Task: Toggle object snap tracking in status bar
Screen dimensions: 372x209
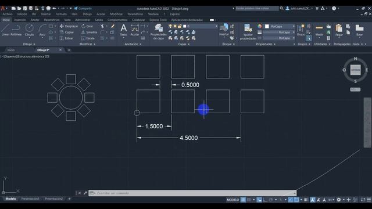Action: (x=291, y=200)
